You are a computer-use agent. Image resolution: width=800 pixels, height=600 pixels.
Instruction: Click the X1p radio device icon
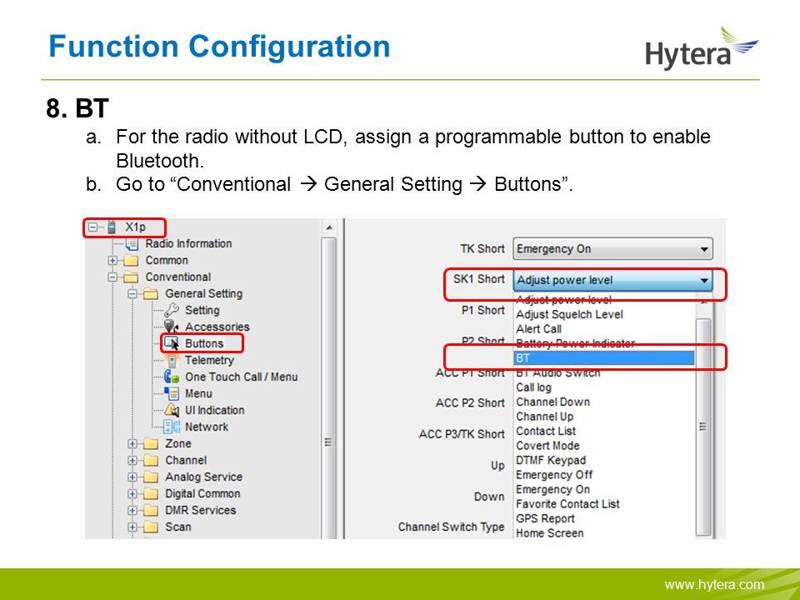(x=112, y=227)
